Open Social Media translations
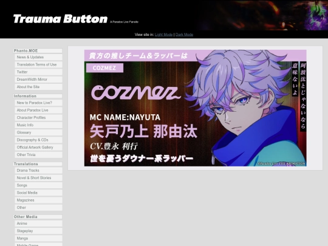328x246 pixels. [38, 193]
